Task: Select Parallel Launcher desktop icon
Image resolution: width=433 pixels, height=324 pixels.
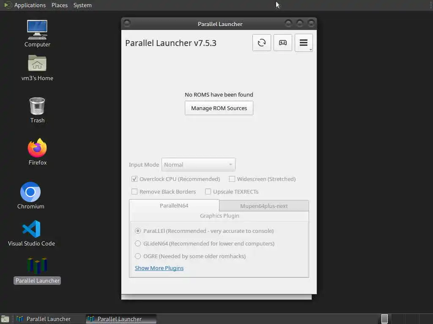Action: [x=37, y=270]
